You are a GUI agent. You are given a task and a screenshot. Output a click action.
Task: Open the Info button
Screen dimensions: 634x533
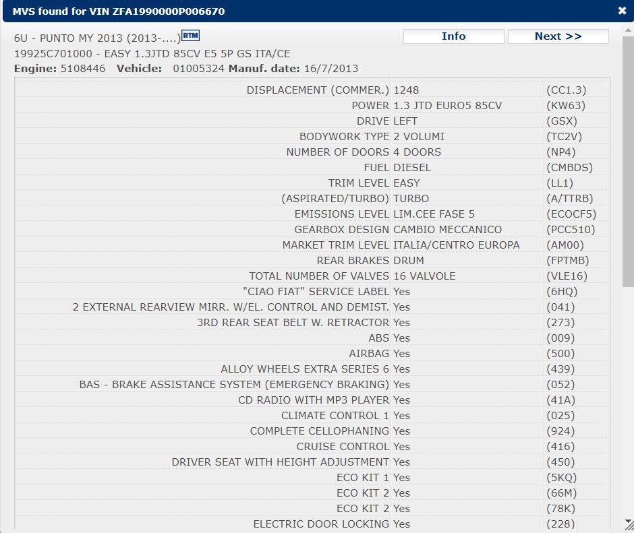click(454, 36)
